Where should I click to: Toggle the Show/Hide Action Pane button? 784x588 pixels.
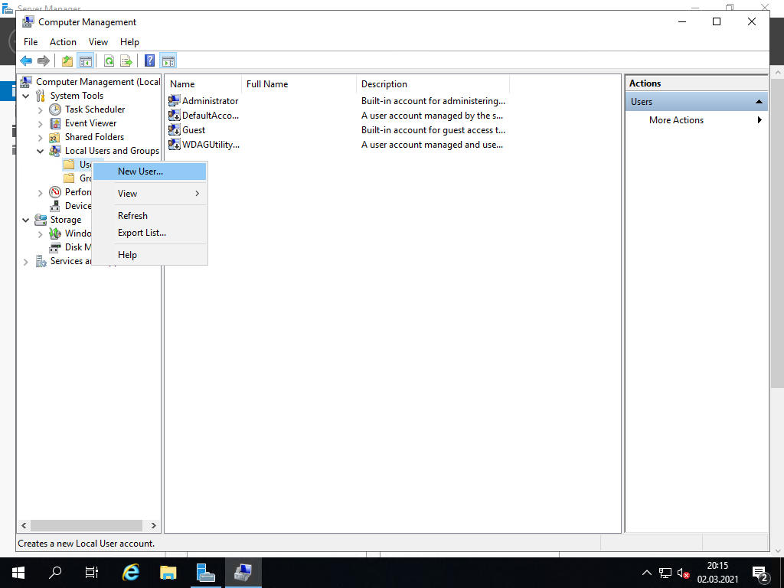(168, 61)
